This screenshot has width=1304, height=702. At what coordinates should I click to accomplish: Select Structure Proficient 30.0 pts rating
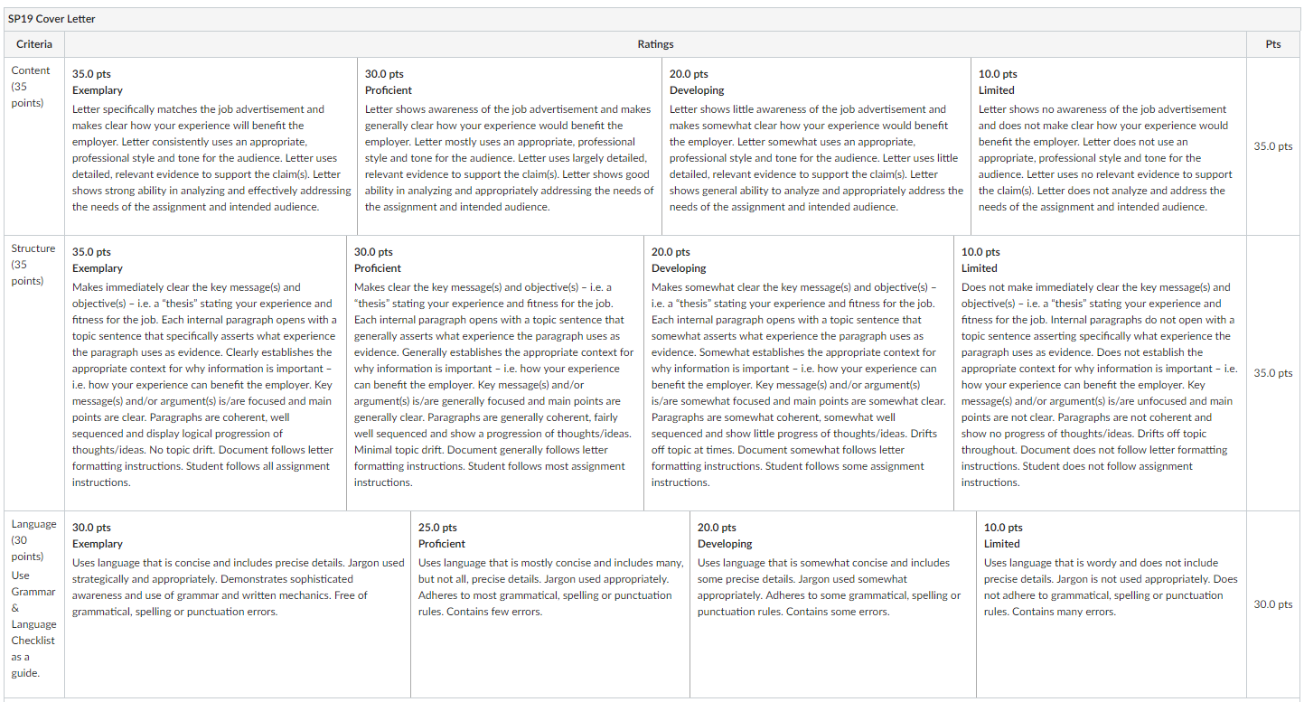495,373
